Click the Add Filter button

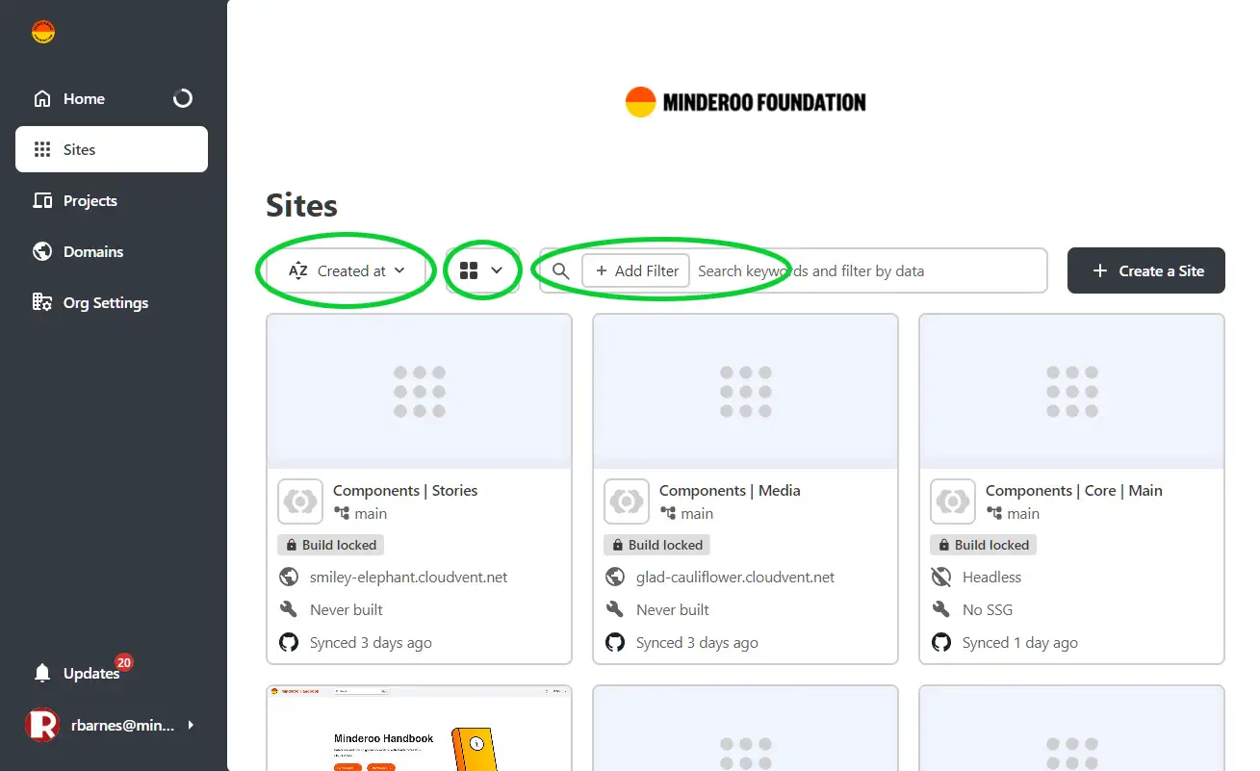[636, 271]
